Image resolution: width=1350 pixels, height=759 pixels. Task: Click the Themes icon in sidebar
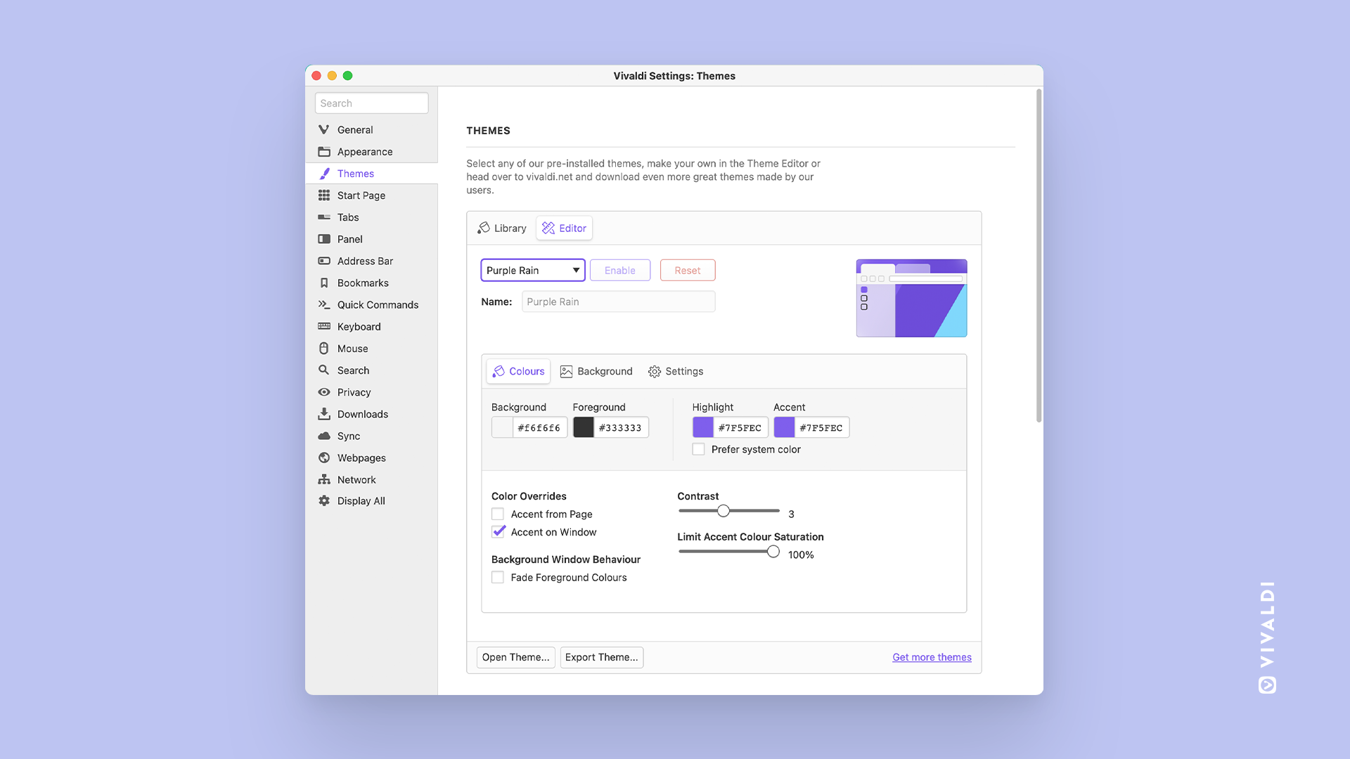323,174
